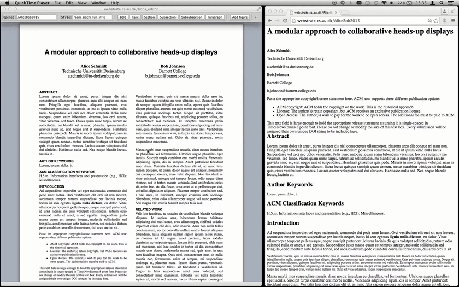Apply the Subsubsection style button

coord(191,17)
